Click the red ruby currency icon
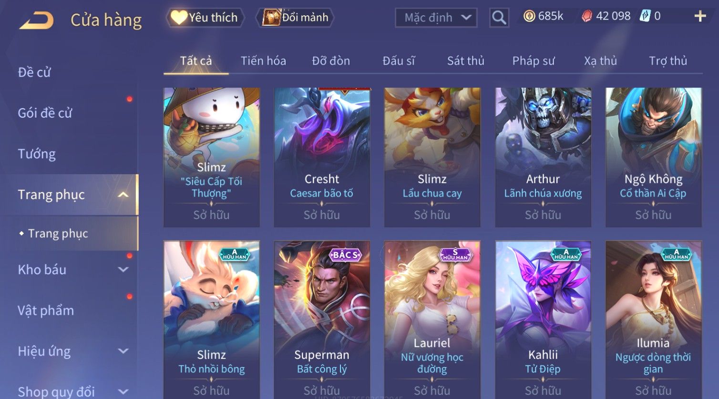The image size is (719, 399). click(587, 16)
